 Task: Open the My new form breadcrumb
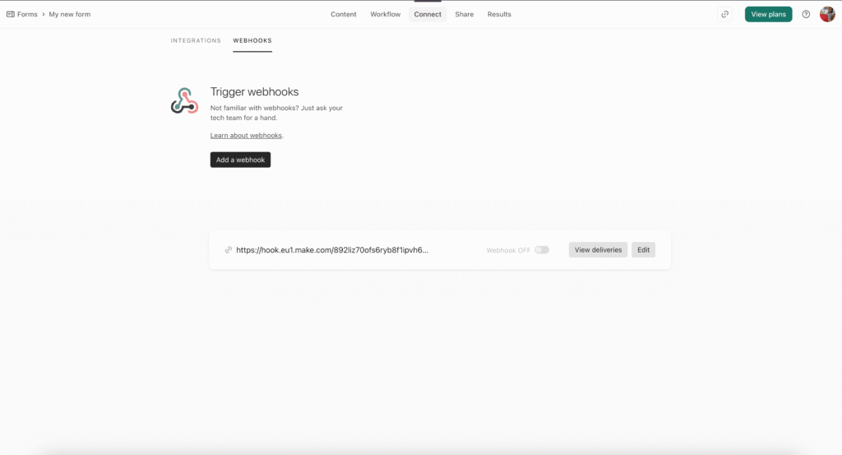pyautogui.click(x=70, y=14)
